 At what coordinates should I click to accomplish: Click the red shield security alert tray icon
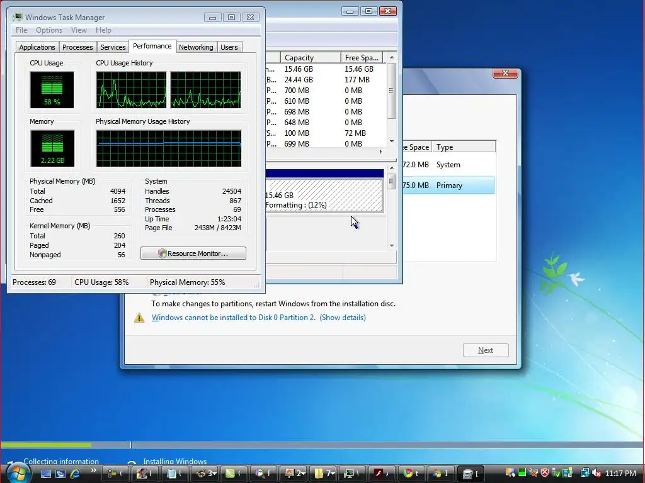(x=545, y=473)
